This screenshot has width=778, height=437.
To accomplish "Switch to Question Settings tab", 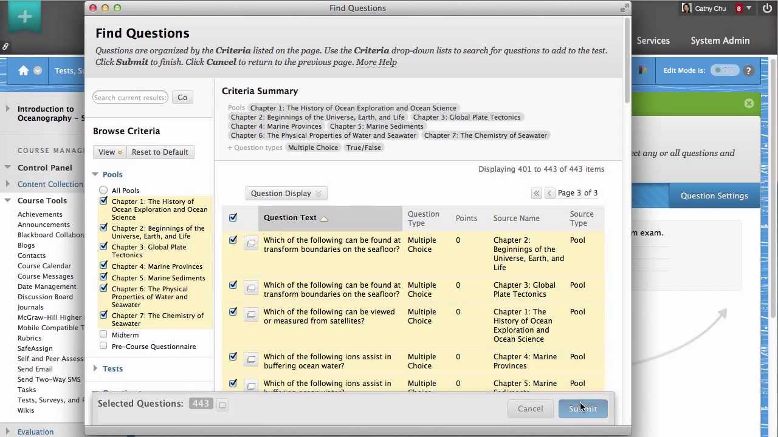I will point(714,195).
